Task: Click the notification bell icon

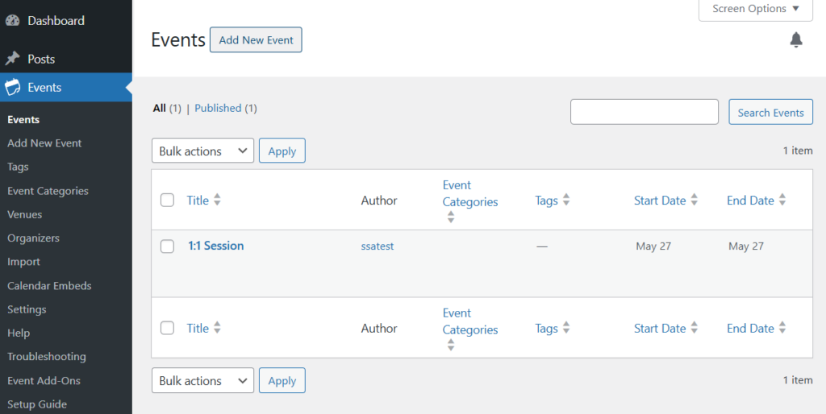Action: 796,39
